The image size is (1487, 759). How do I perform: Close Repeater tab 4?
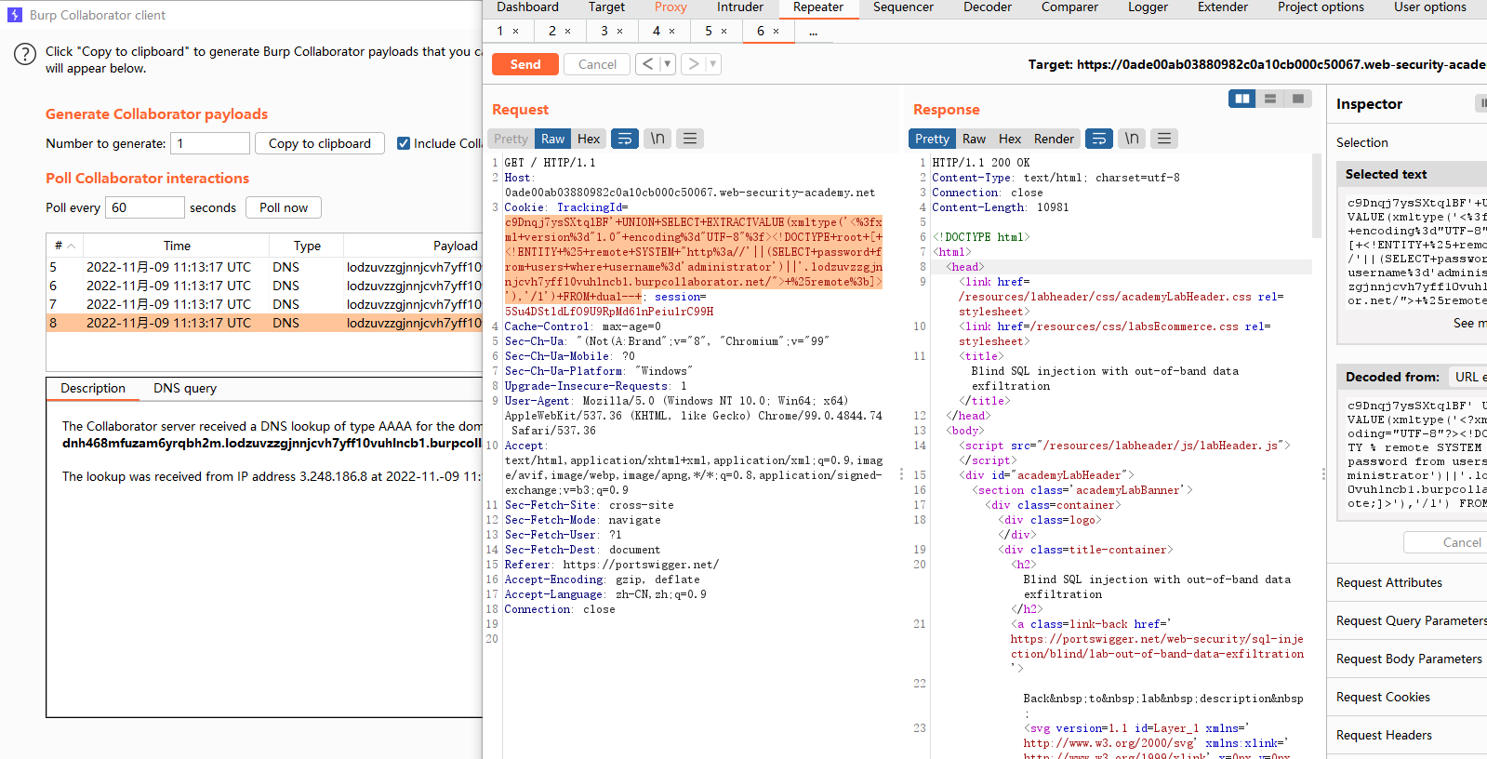click(672, 32)
